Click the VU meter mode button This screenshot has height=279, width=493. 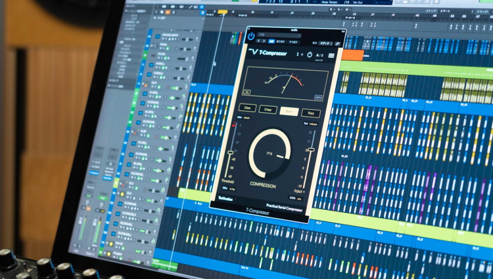[x=246, y=92]
